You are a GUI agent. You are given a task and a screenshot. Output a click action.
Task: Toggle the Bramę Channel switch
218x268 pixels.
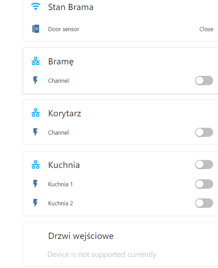coord(204,80)
